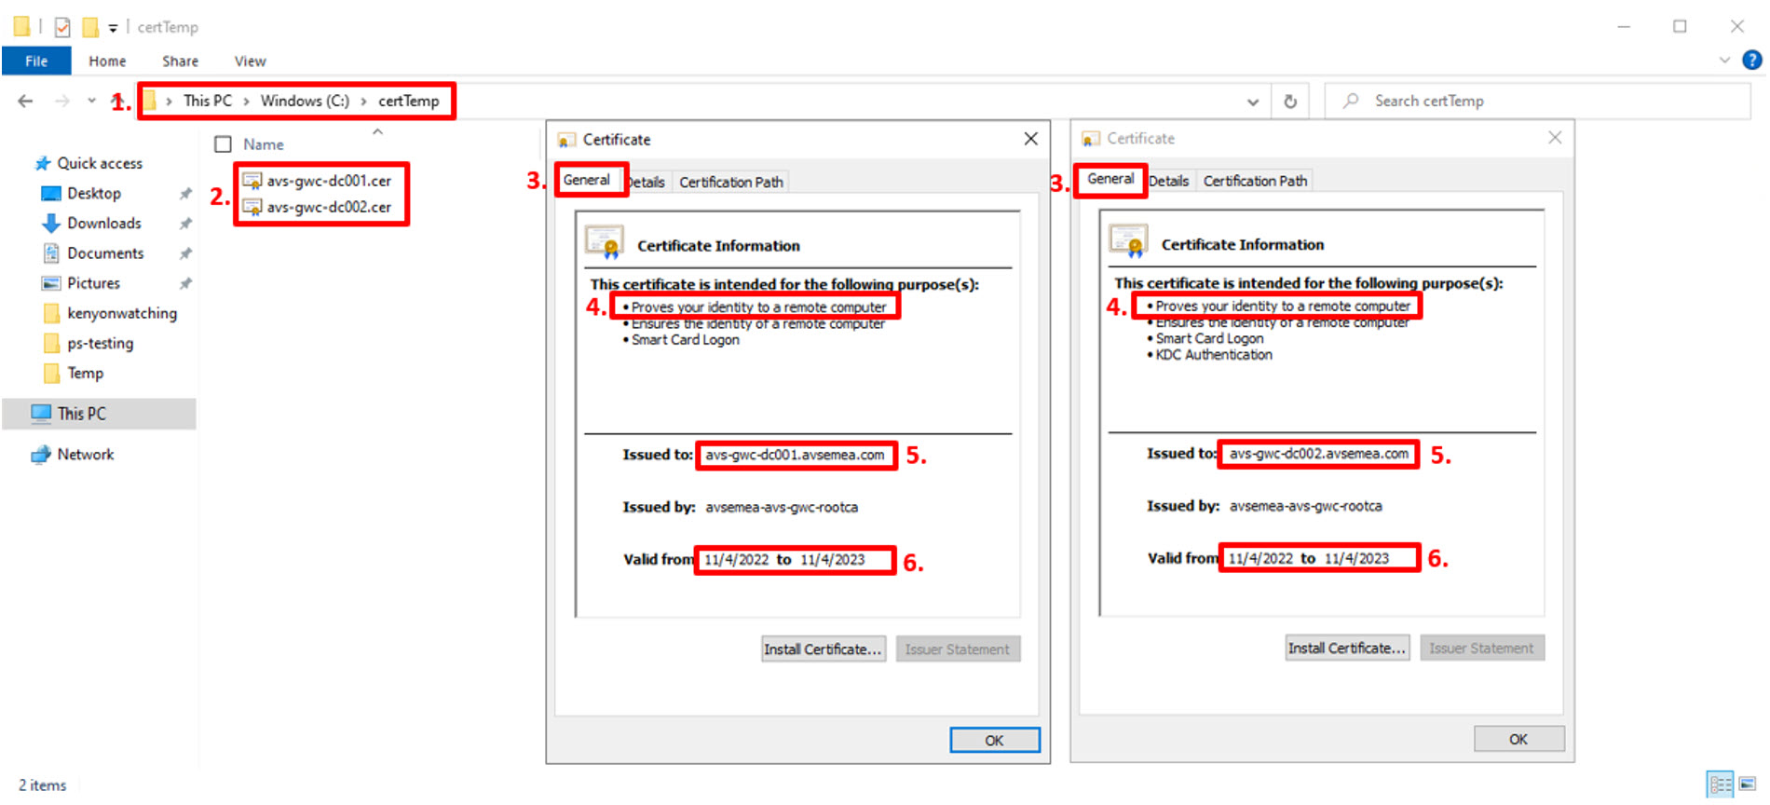Click Install Certificate in dc001 dialog

click(823, 649)
